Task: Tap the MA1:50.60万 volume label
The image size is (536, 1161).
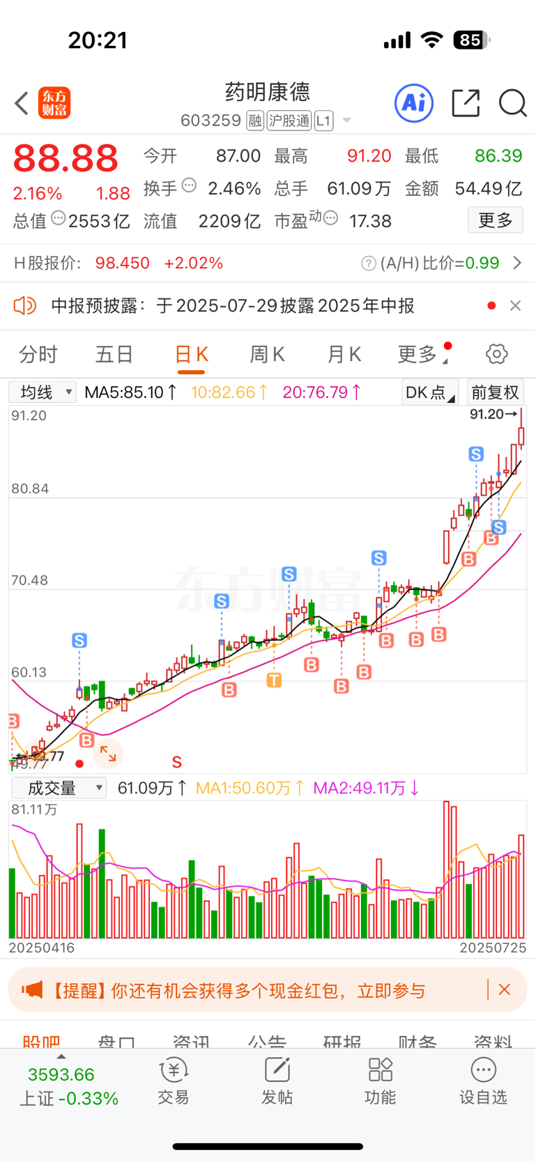Action: [x=250, y=788]
